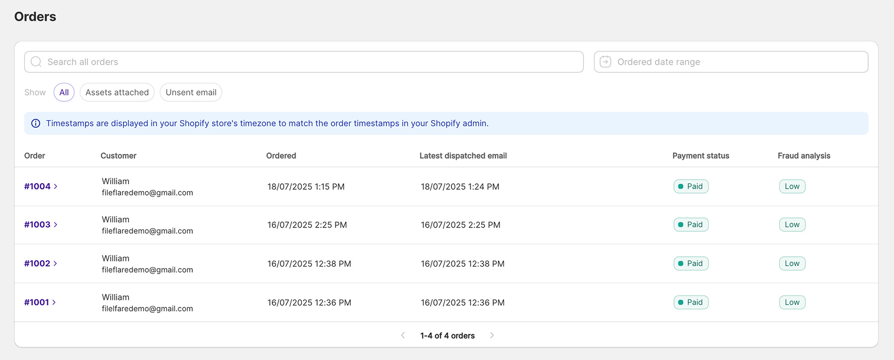The width and height of the screenshot is (894, 360).
Task: Expand order #1001 using its chevron
Action: [x=54, y=302]
